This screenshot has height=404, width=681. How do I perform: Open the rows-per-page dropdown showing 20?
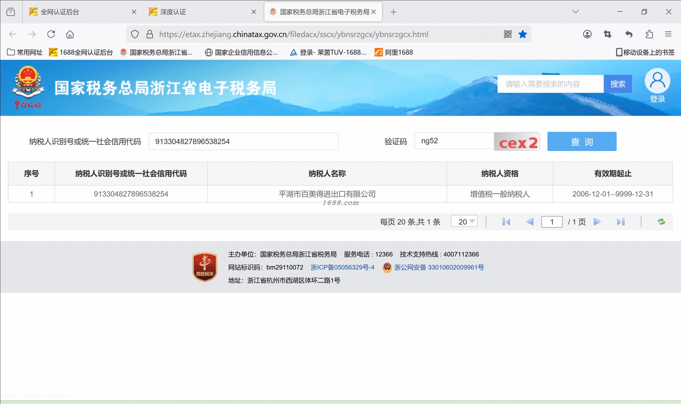tap(464, 221)
